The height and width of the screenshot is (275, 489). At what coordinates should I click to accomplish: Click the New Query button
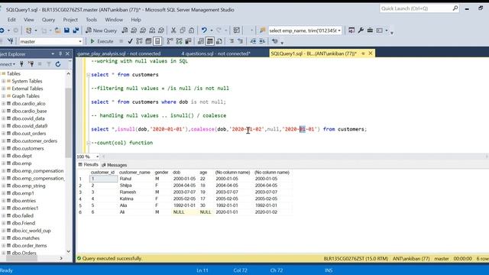pos(102,31)
